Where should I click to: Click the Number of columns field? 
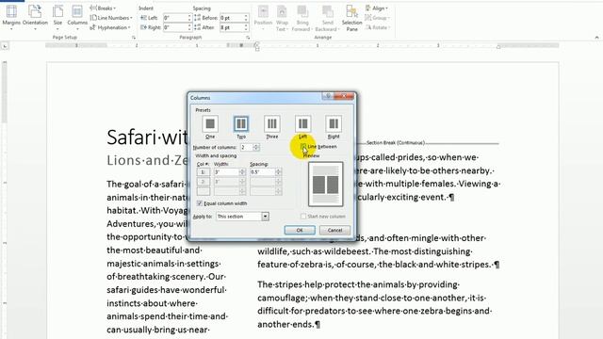pos(246,147)
